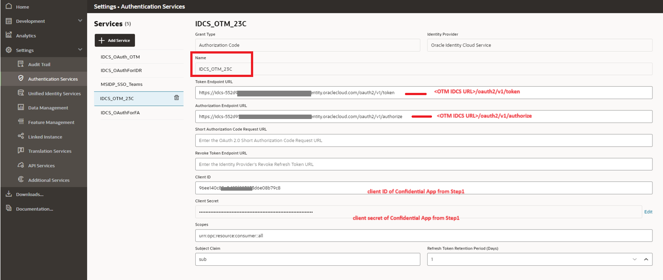Expand the Development sidebar section
663x280 pixels.
pos(80,21)
